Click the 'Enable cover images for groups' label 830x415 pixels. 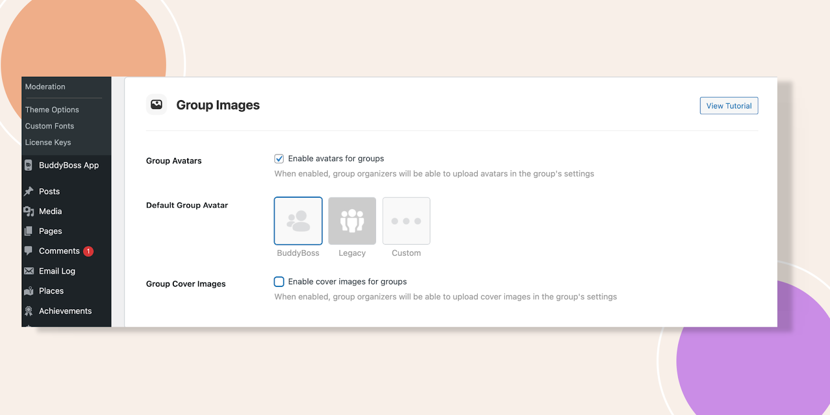pos(348,282)
